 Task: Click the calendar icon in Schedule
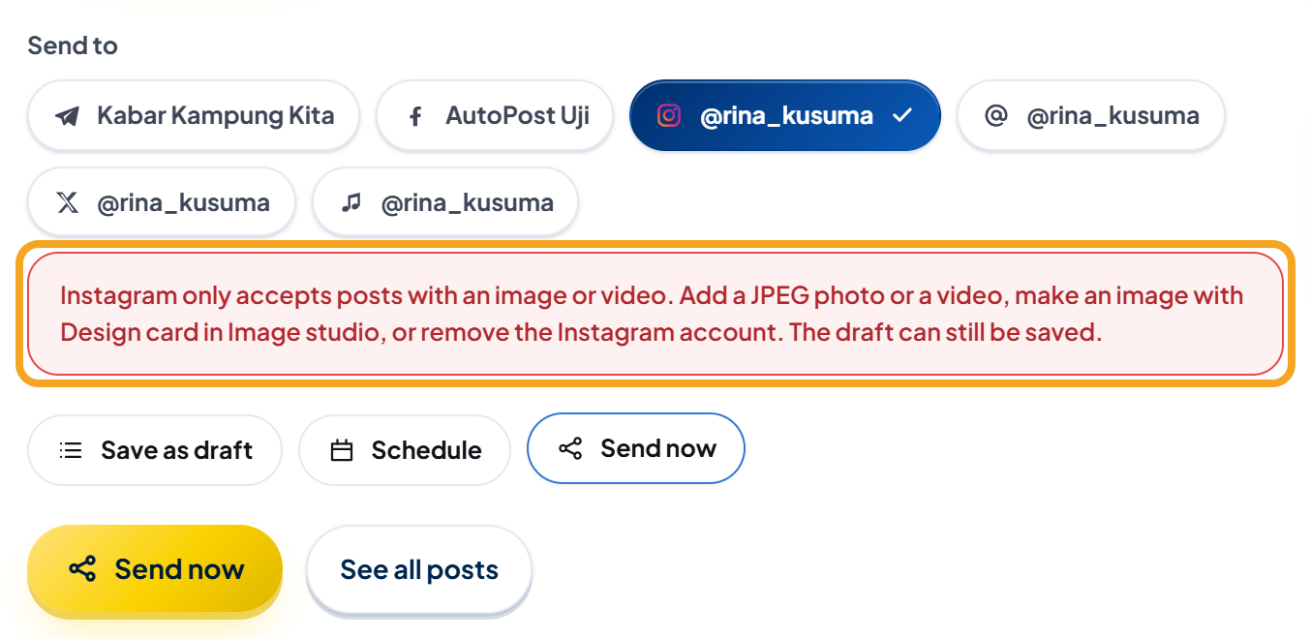342,450
